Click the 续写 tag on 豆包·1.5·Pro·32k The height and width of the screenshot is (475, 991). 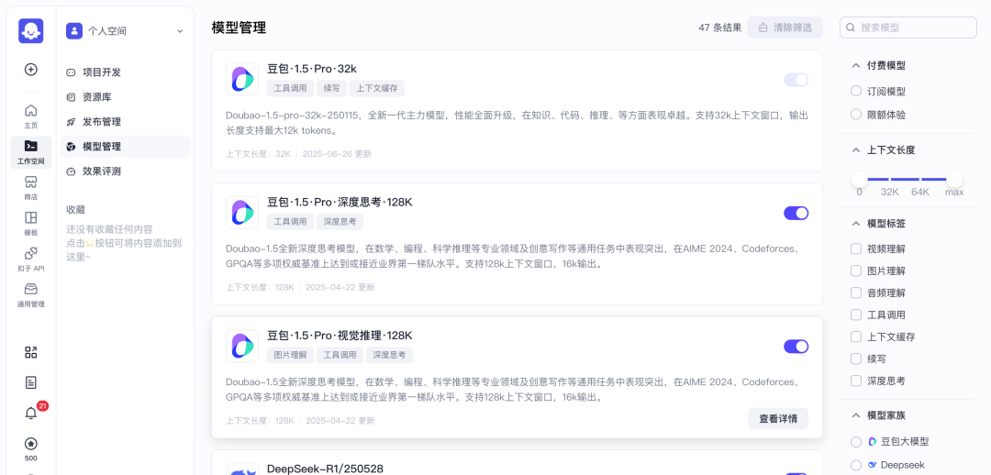click(x=332, y=88)
